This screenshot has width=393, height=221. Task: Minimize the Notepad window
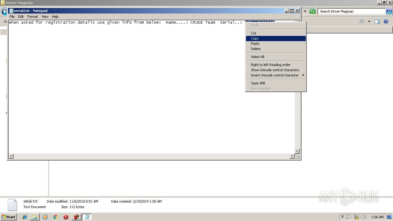286,11
